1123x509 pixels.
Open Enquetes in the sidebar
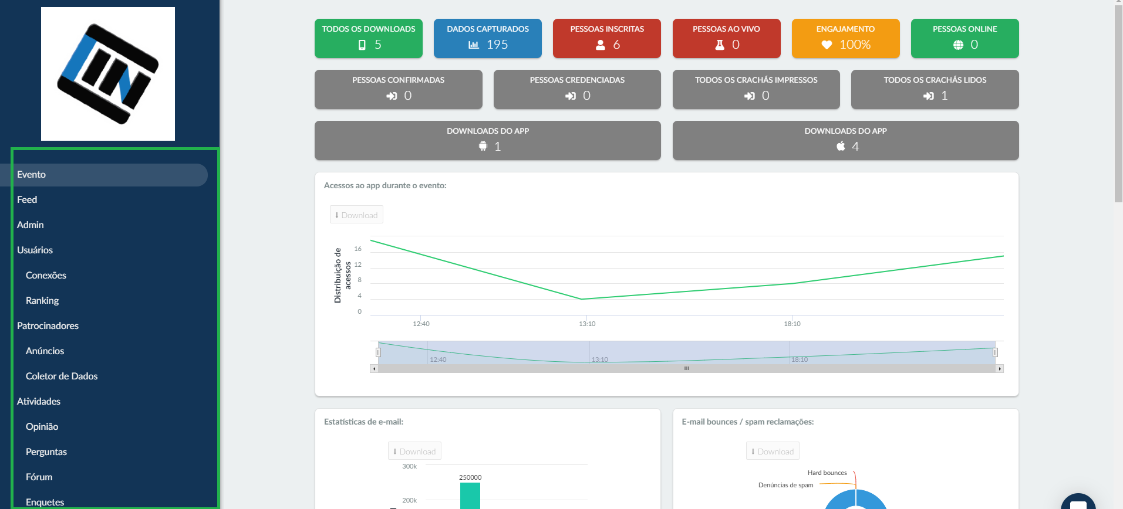point(45,503)
